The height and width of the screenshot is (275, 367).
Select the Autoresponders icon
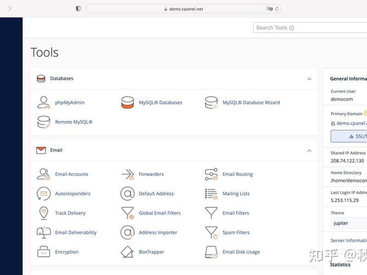coord(44,193)
